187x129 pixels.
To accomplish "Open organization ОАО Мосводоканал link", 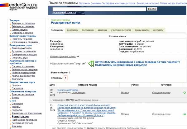I will 82,123.
